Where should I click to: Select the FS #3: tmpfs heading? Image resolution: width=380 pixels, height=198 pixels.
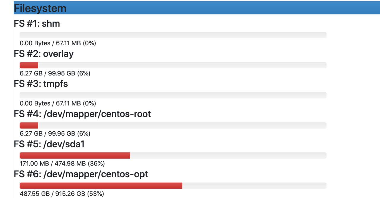click(x=41, y=84)
